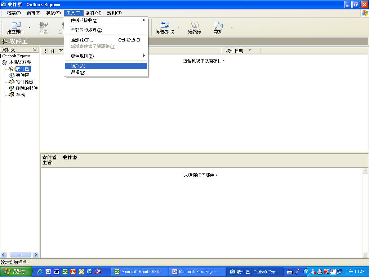Click the 收件匣 folder banner title

click(x=18, y=41)
